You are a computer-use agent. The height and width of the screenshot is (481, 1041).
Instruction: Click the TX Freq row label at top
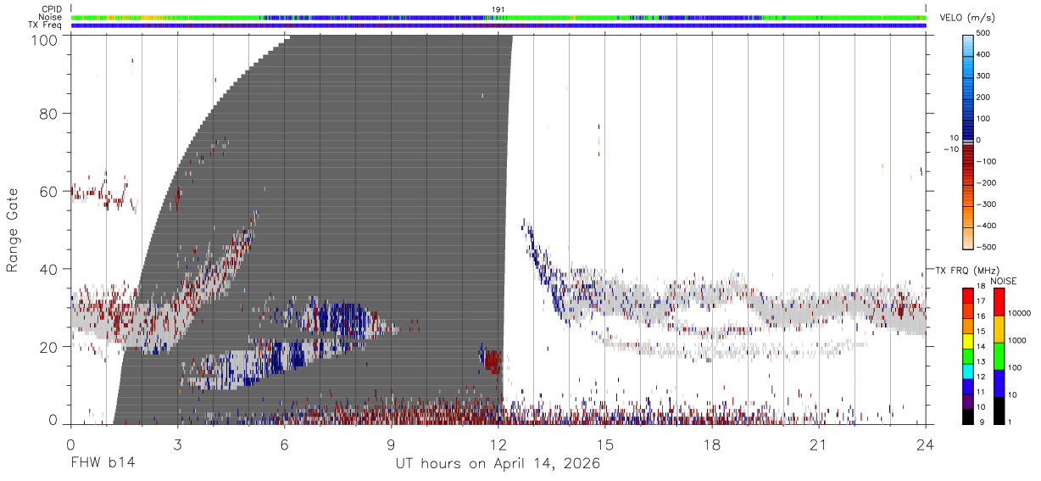[x=45, y=25]
